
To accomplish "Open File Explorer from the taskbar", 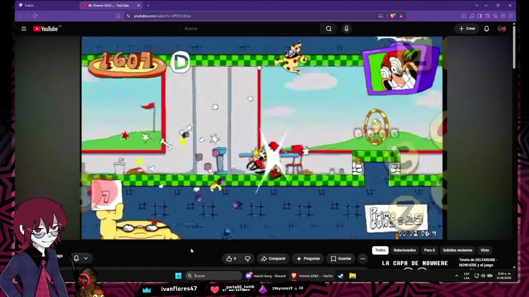I will tap(353, 276).
